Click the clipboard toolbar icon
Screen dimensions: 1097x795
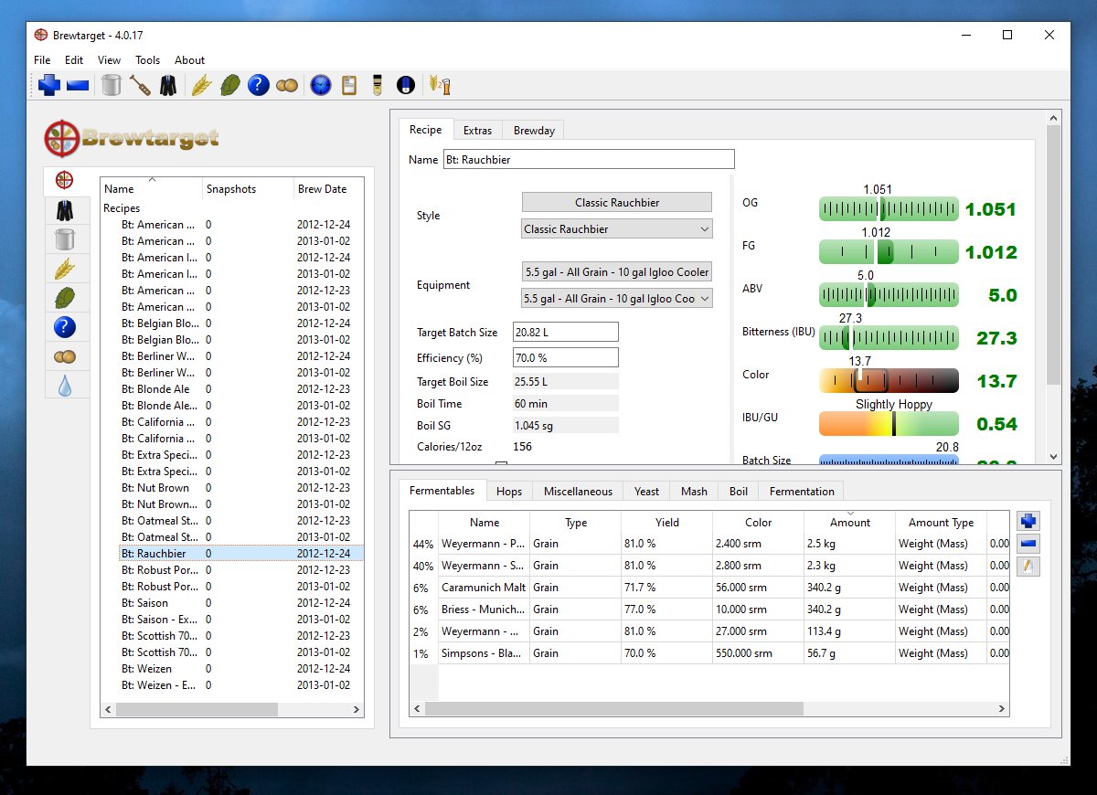tap(348, 85)
